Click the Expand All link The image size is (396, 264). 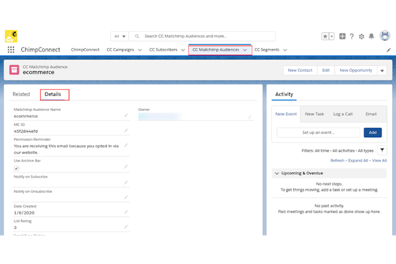(x=358, y=160)
